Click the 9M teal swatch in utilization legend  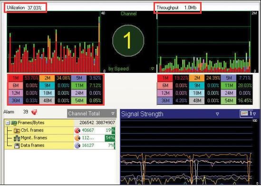[47, 86]
